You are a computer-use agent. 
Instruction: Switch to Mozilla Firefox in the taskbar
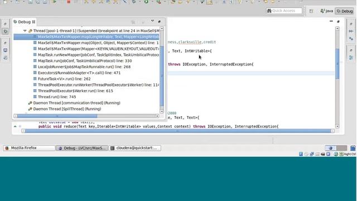(x=29, y=148)
